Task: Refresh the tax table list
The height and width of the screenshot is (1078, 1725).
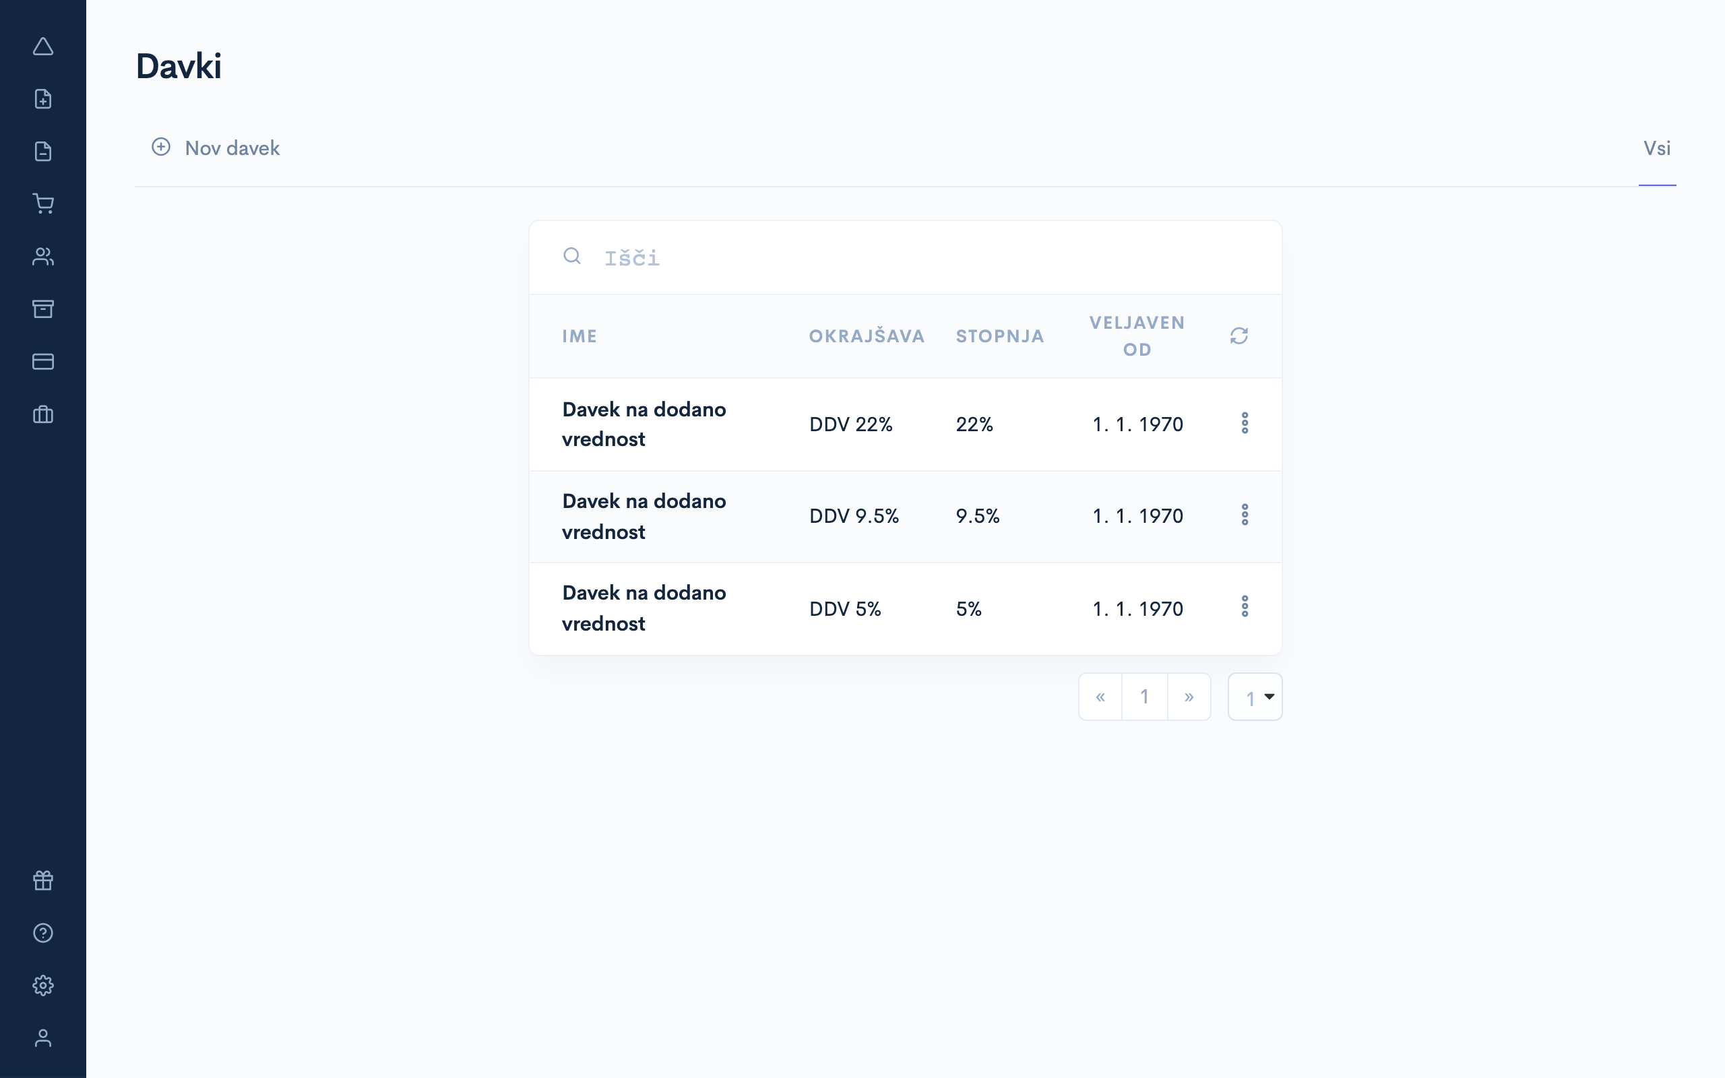Action: click(1239, 336)
